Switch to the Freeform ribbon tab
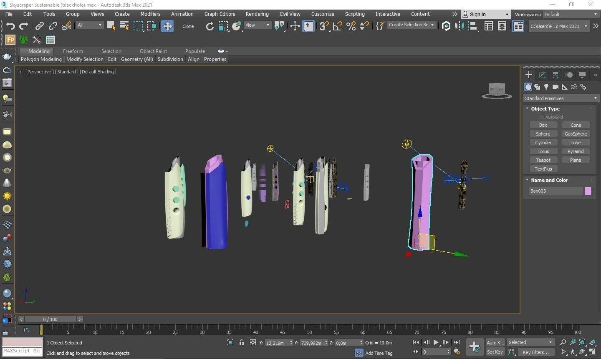 coord(73,51)
